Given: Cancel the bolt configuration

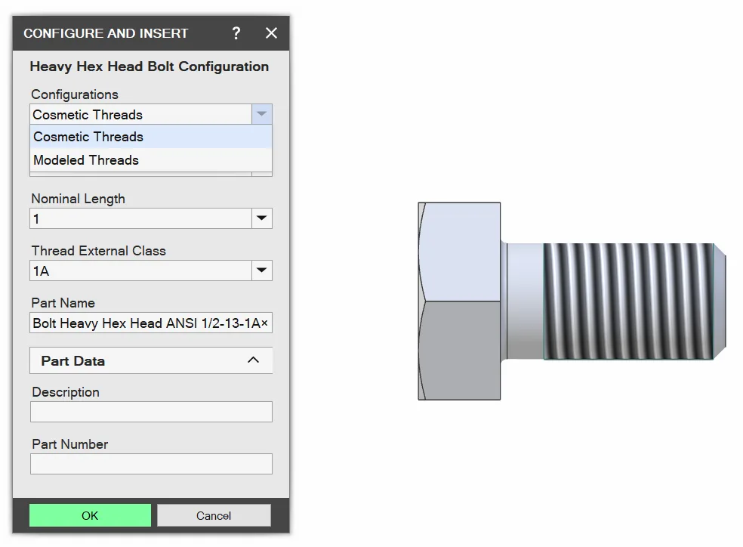Looking at the screenshot, I should (214, 515).
